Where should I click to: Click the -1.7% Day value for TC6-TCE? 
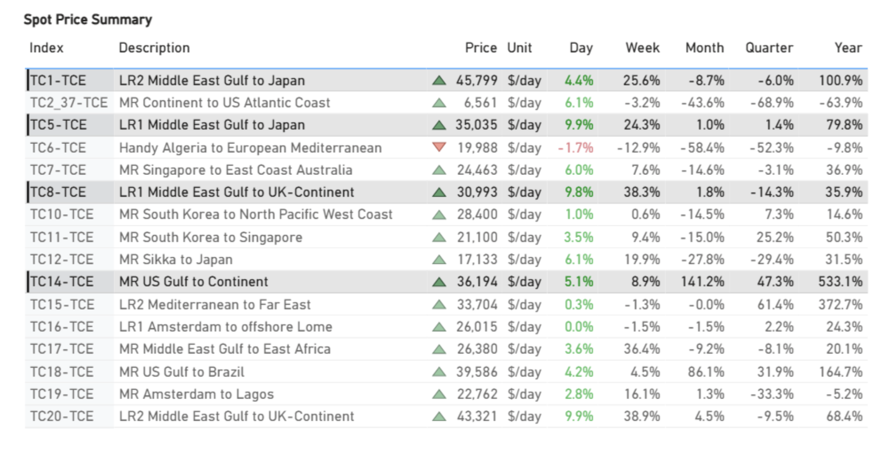(x=576, y=148)
